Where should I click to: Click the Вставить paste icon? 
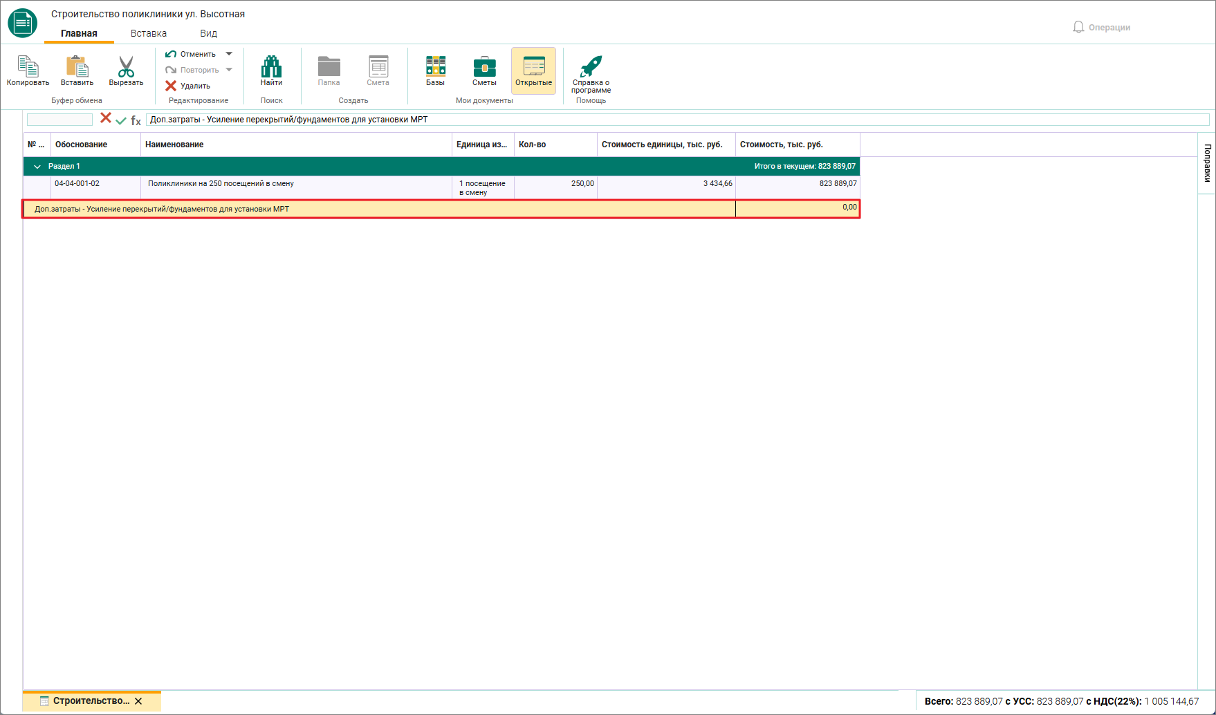click(x=77, y=66)
